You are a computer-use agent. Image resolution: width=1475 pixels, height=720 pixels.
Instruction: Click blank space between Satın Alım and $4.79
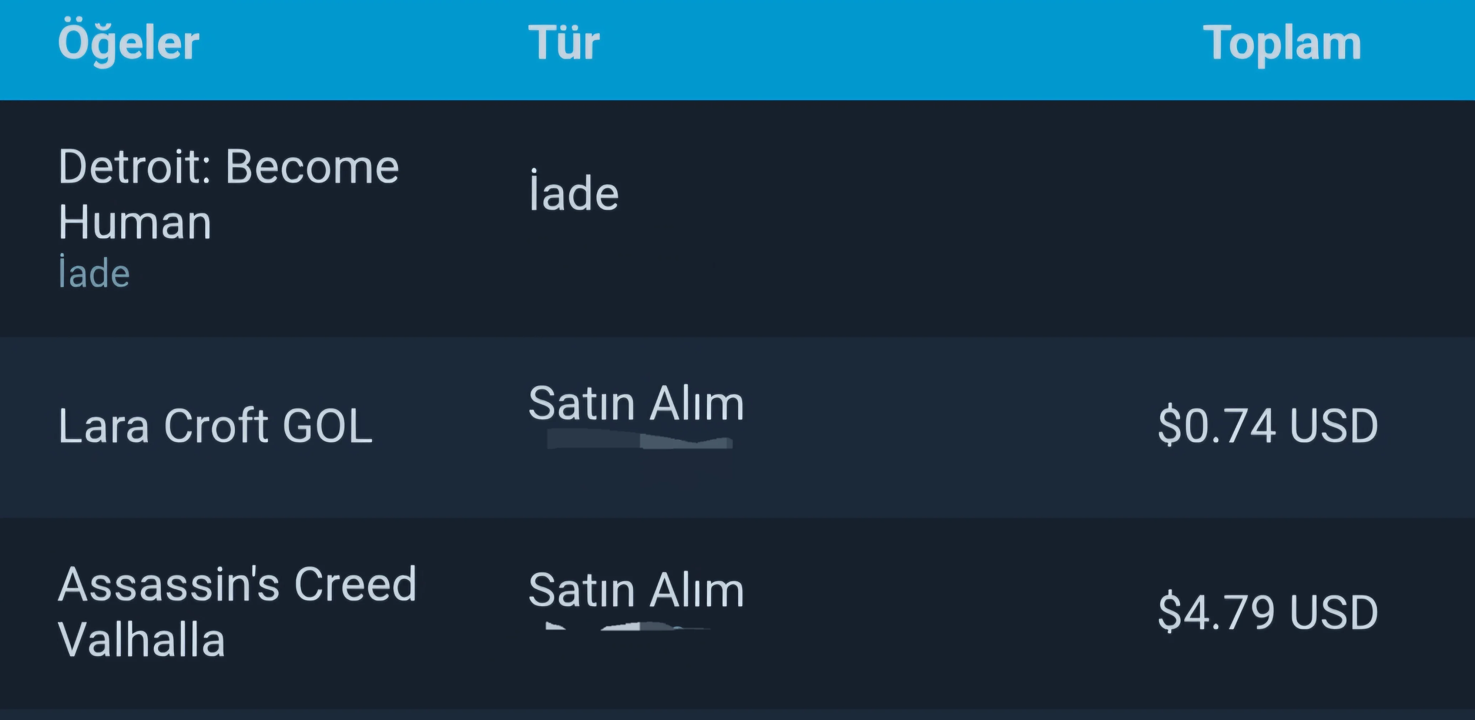951,613
